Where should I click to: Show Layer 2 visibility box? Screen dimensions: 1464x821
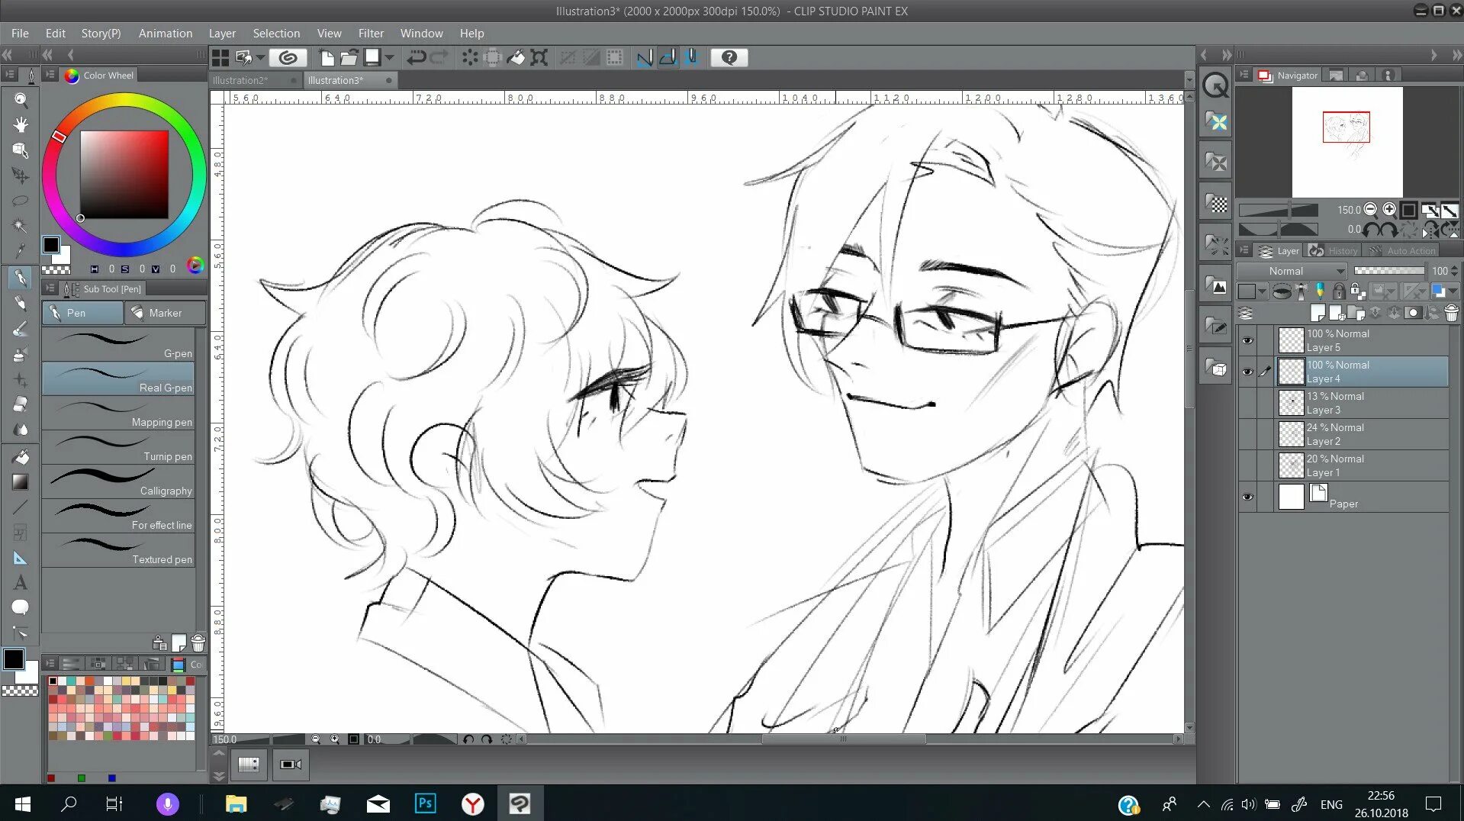[1247, 434]
